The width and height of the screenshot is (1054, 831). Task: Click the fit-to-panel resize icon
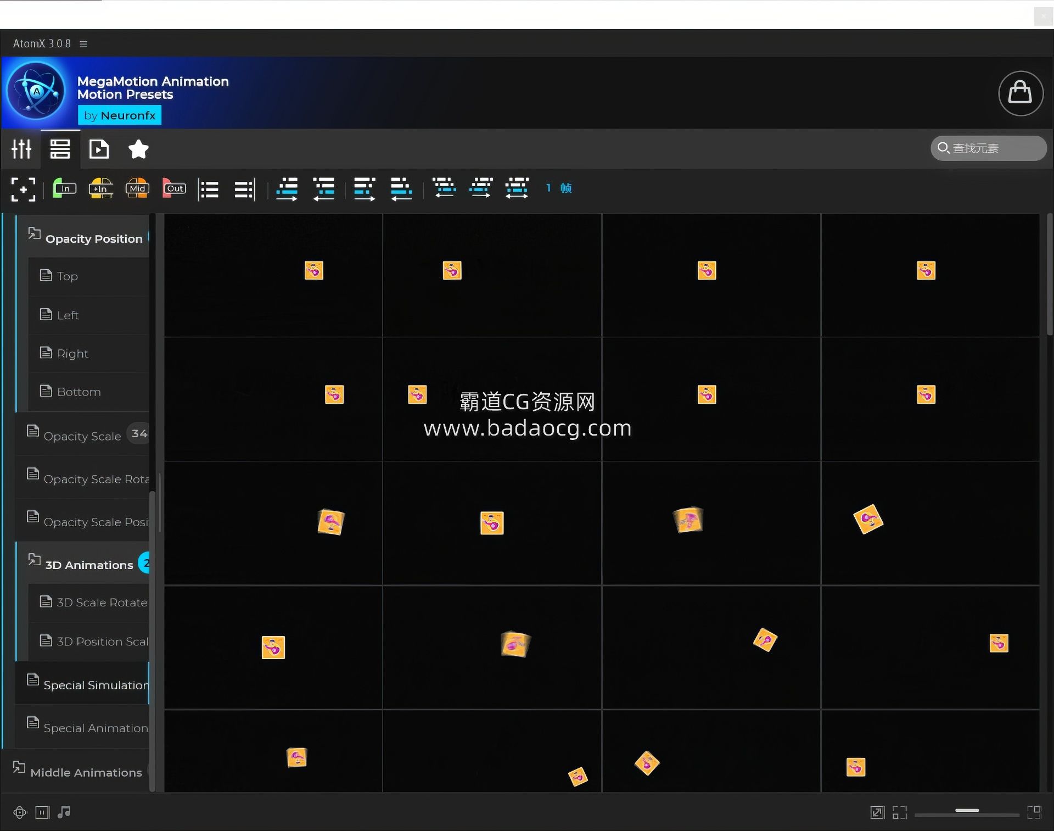tap(877, 812)
